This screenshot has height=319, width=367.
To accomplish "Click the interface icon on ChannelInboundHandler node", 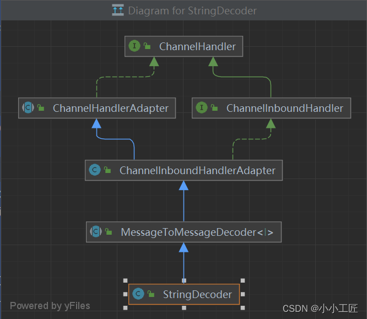I will pos(202,108).
